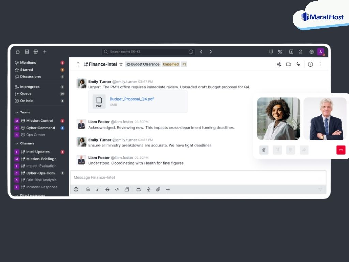The width and height of the screenshot is (349, 262).
Task: Insert multiline code block
Action: [x=127, y=190]
